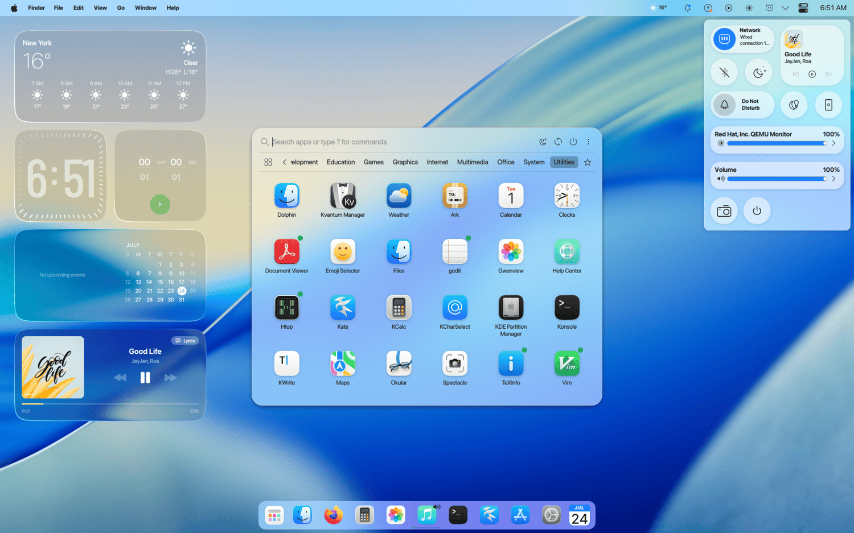Open Document Viewer from the launcher
Screen dimensions: 854x533
tap(287, 252)
